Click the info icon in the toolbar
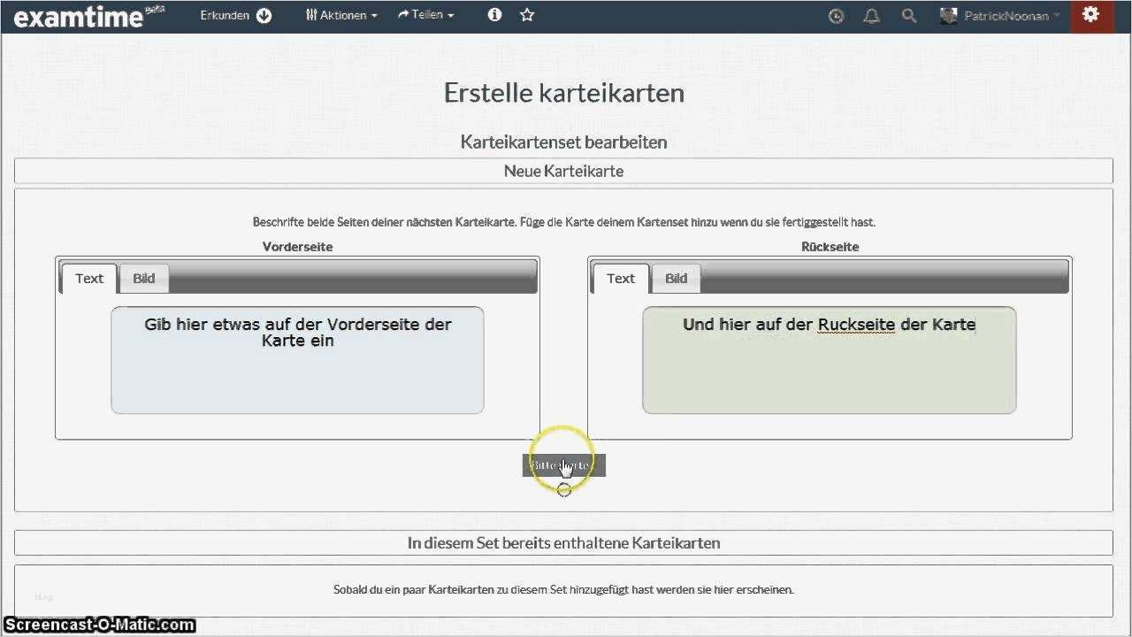 [493, 15]
